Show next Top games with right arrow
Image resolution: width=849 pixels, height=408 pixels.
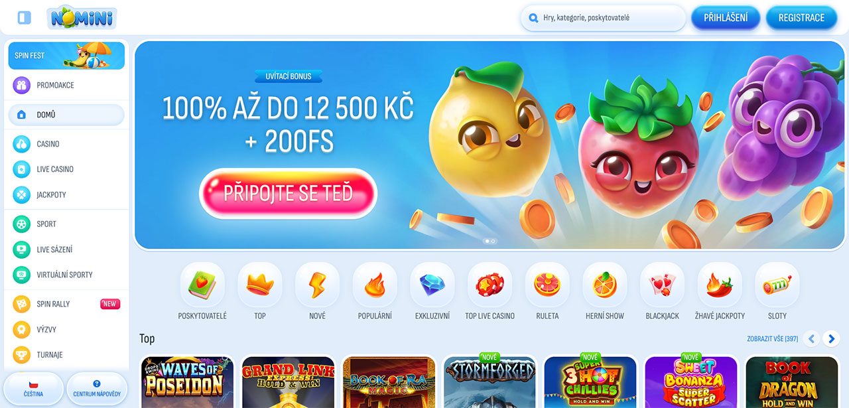(831, 339)
